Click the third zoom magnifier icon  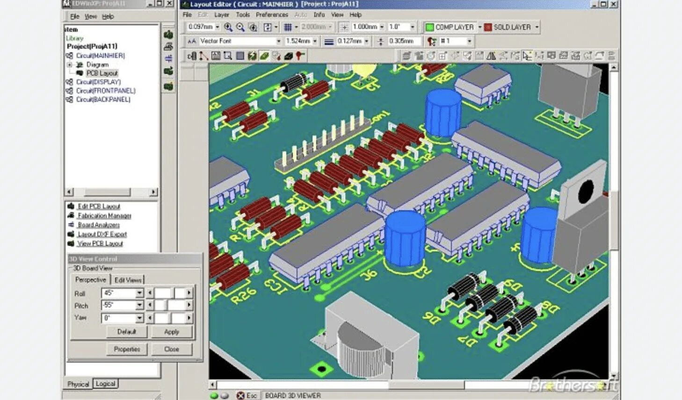(x=253, y=27)
